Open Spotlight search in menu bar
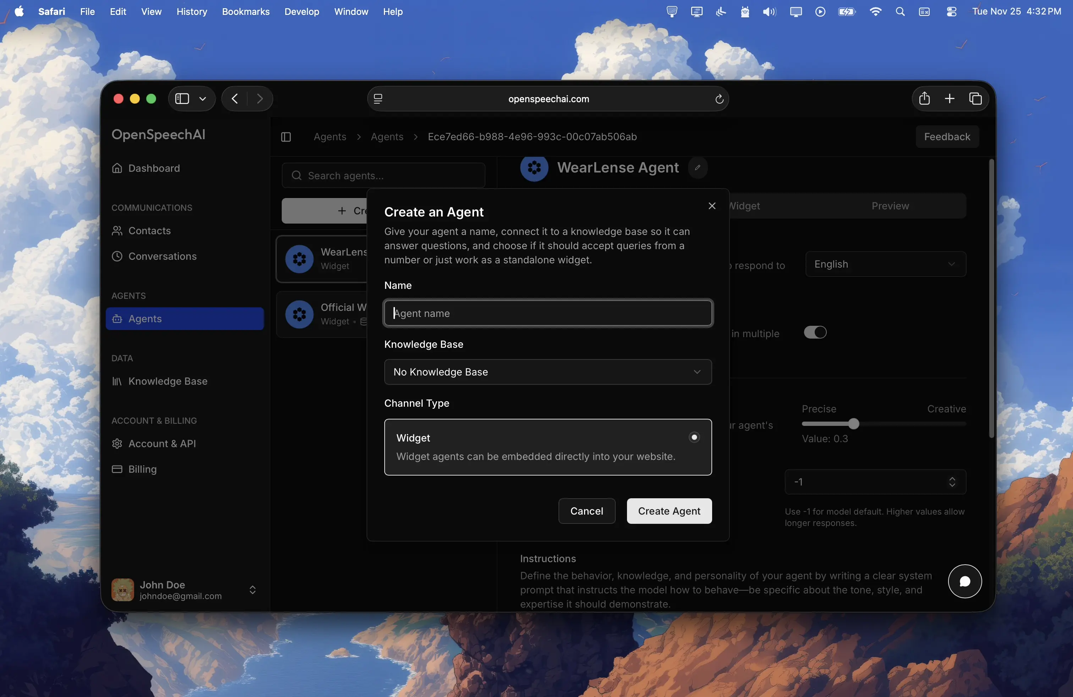Screen dimensions: 1073x697 (900, 12)
